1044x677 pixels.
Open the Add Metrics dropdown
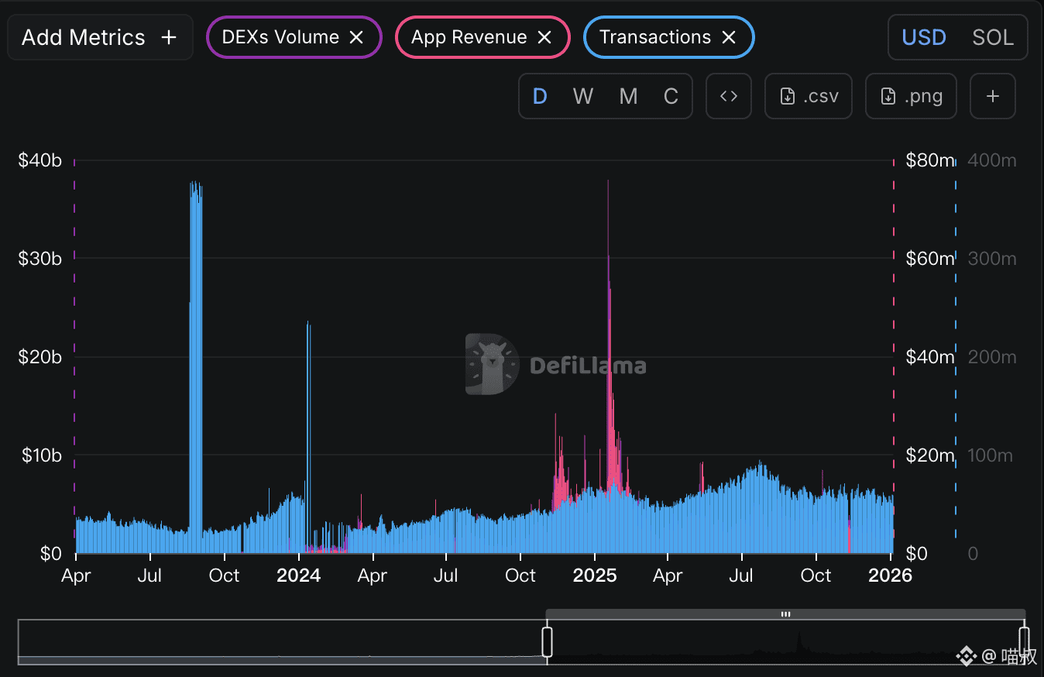pyautogui.click(x=99, y=37)
